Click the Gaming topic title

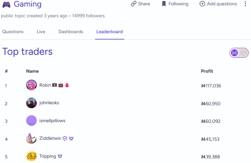(27, 4)
